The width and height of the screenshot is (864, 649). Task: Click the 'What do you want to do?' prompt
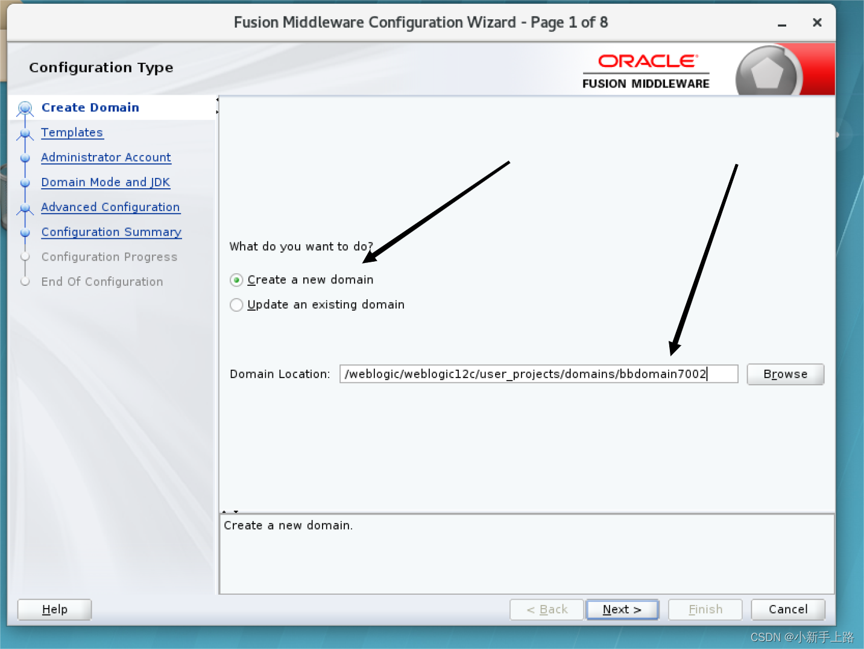click(301, 246)
